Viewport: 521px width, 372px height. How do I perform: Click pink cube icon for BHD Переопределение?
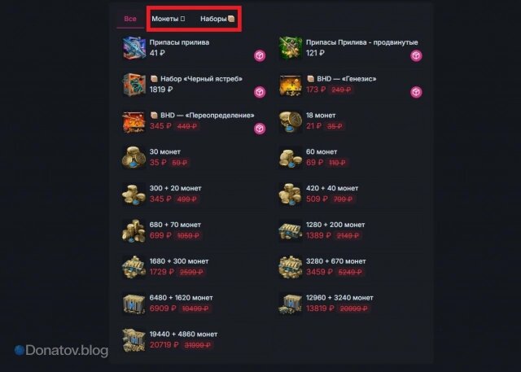click(260, 129)
